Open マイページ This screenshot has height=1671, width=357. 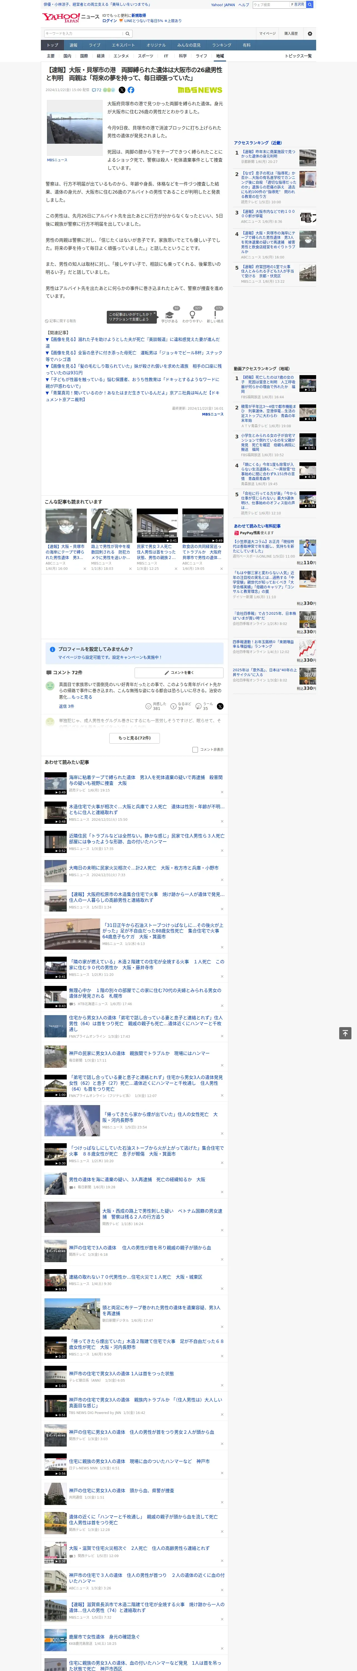point(267,34)
